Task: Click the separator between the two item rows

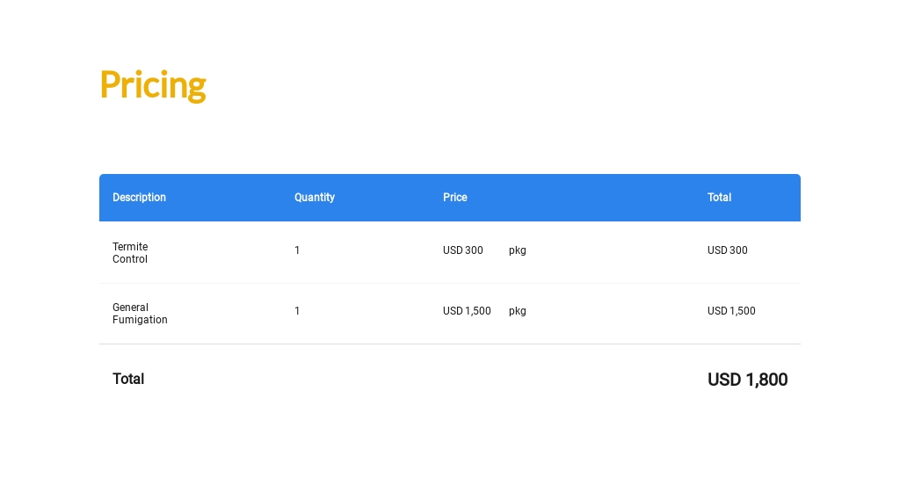Action: 450,284
